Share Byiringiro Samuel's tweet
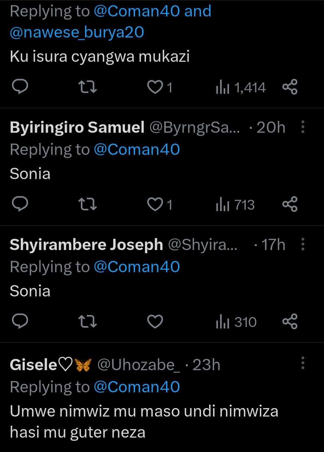Screen dimensions: 324x452 290,204
